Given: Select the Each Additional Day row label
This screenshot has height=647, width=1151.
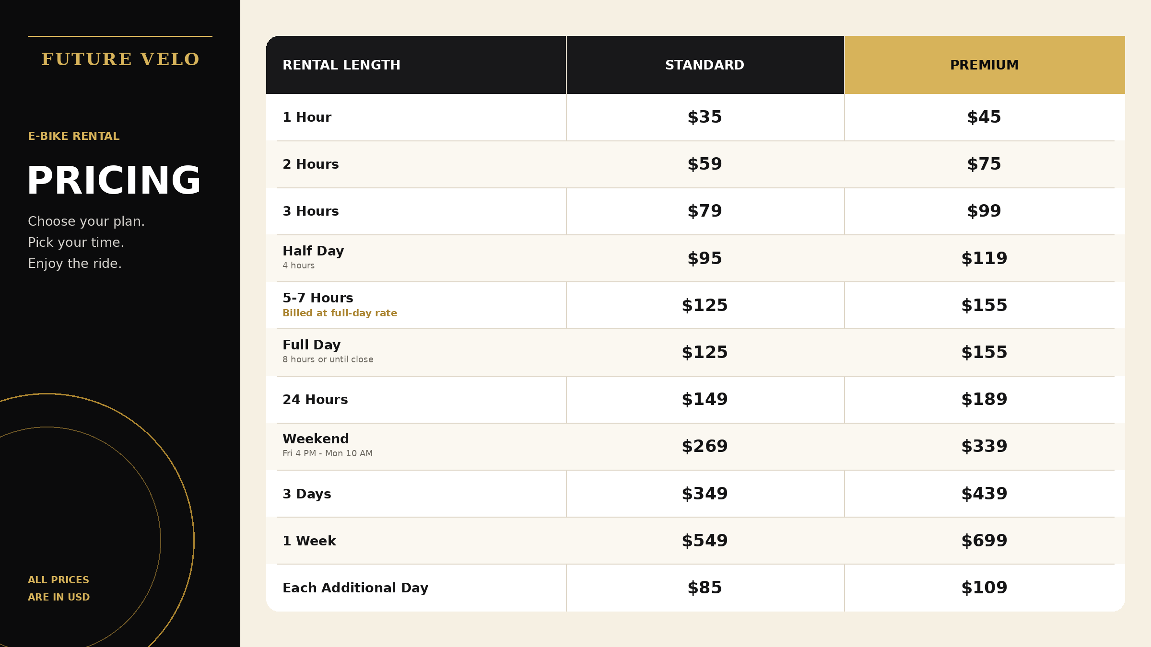Looking at the screenshot, I should pyautogui.click(x=355, y=588).
